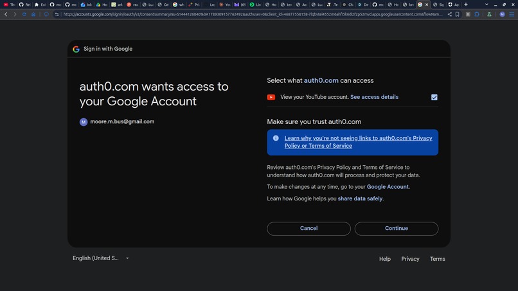
Task: Open site settings icon in address bar
Action: (57, 14)
